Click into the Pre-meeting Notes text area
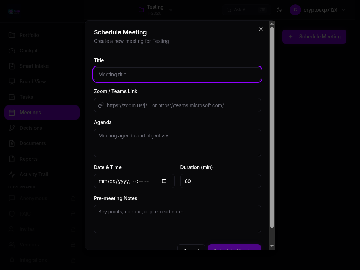The width and height of the screenshot is (360, 270). pyautogui.click(x=177, y=219)
